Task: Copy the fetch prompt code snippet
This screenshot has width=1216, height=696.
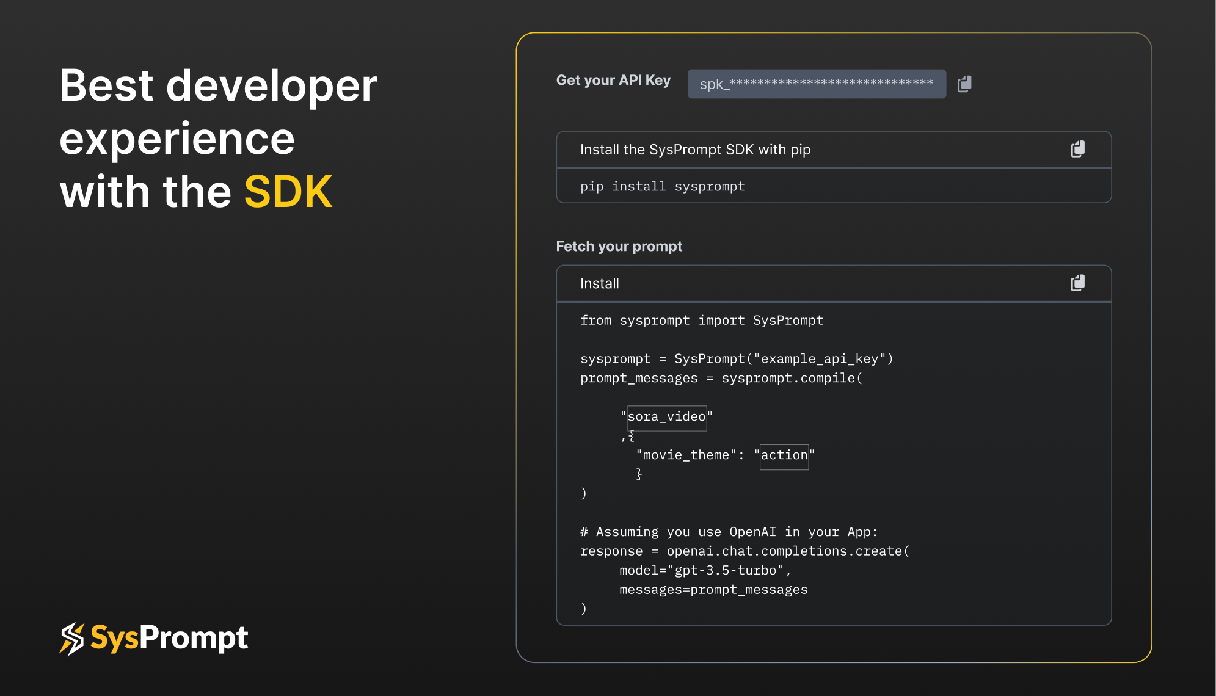Action: tap(1078, 283)
